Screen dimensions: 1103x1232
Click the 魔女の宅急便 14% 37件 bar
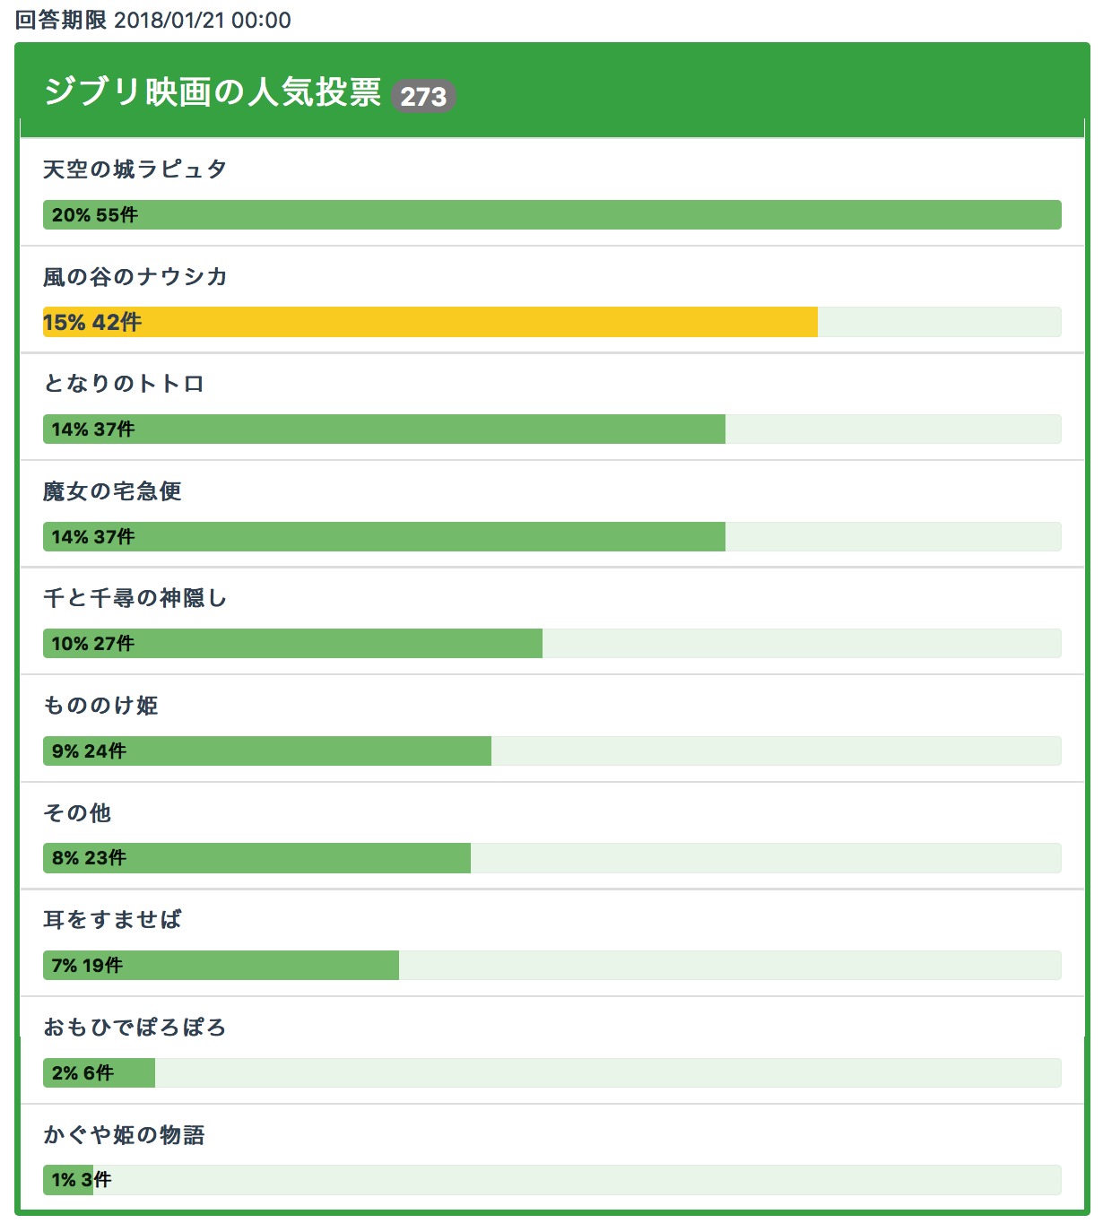coord(384,537)
